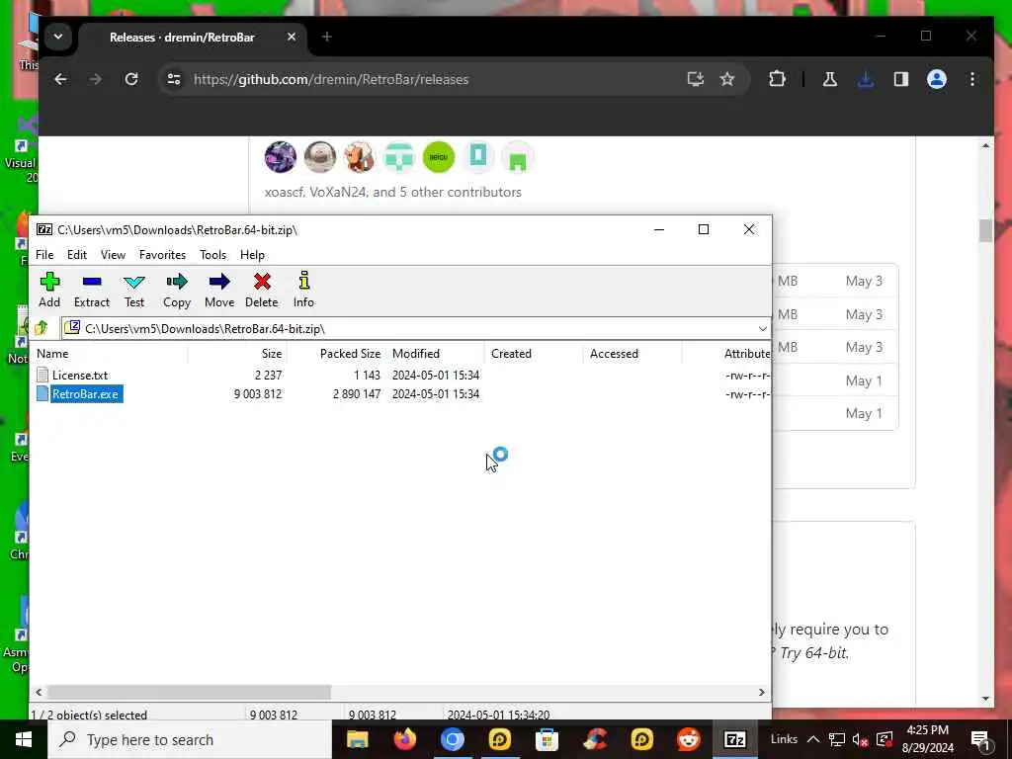
Task: Show hidden tray icons chevron
Action: pos(813,739)
